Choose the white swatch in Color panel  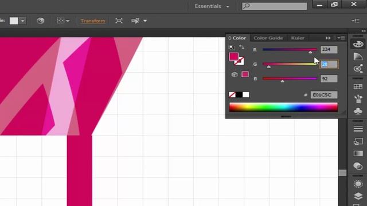point(246,94)
